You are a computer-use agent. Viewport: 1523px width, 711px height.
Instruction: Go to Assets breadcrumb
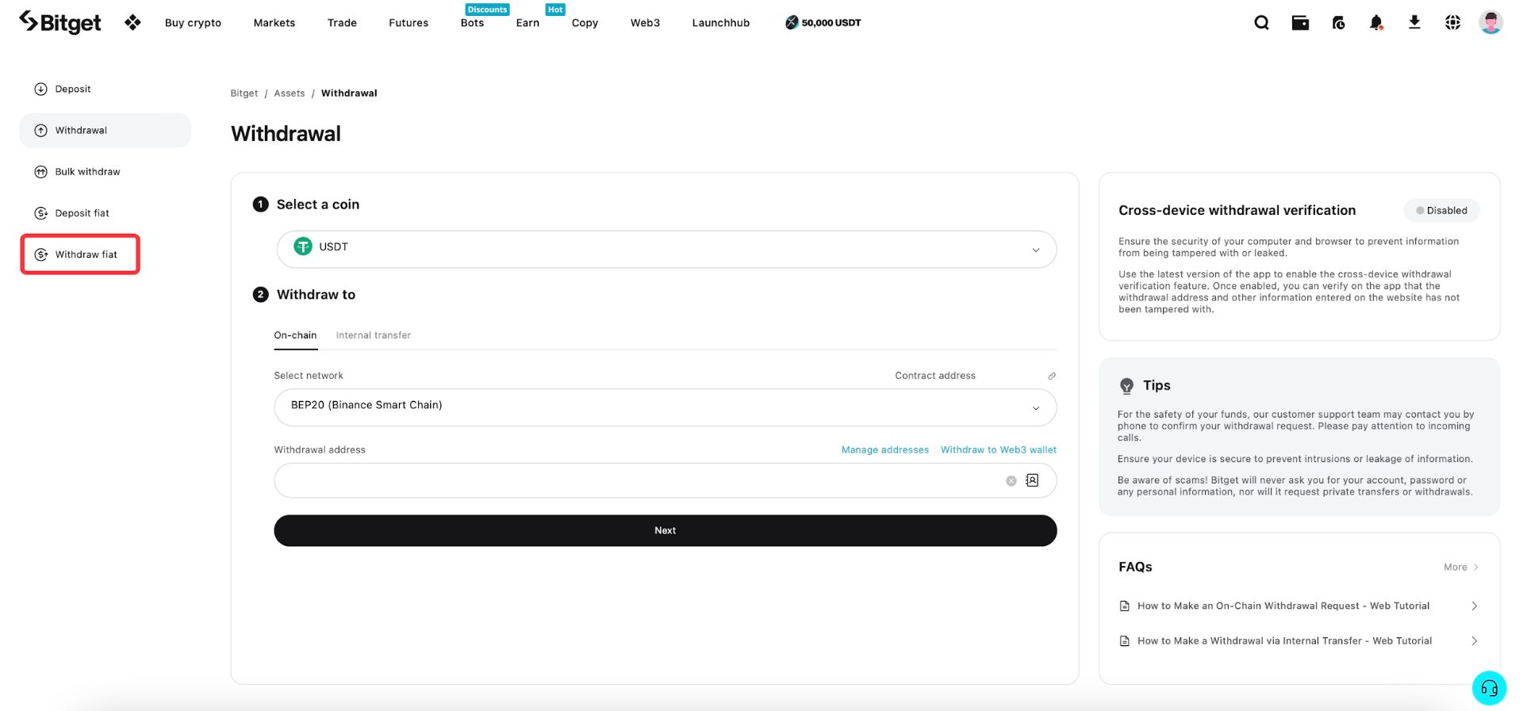289,94
